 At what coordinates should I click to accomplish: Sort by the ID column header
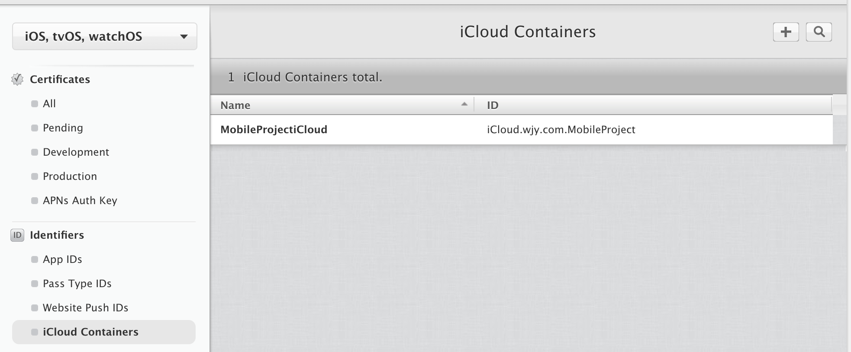653,105
